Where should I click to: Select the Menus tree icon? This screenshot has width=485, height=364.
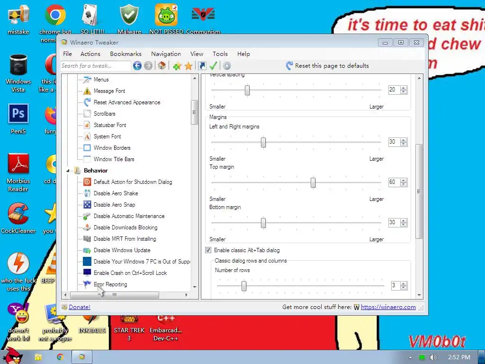coord(87,80)
